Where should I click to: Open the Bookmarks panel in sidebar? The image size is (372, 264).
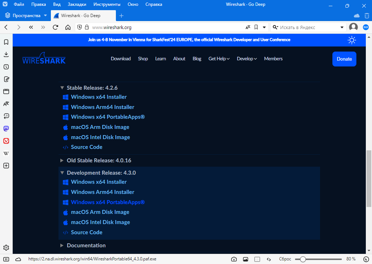point(6,42)
